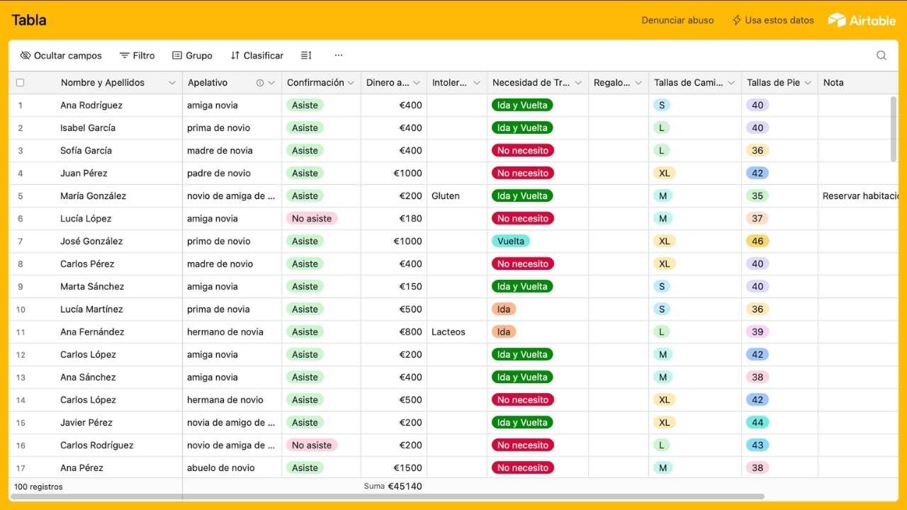The image size is (907, 510).
Task: Click shoe size 46 tag
Action: (x=757, y=241)
